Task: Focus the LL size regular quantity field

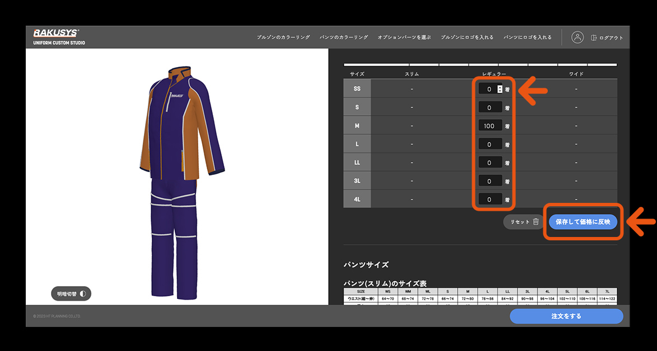Action: pyautogui.click(x=490, y=163)
